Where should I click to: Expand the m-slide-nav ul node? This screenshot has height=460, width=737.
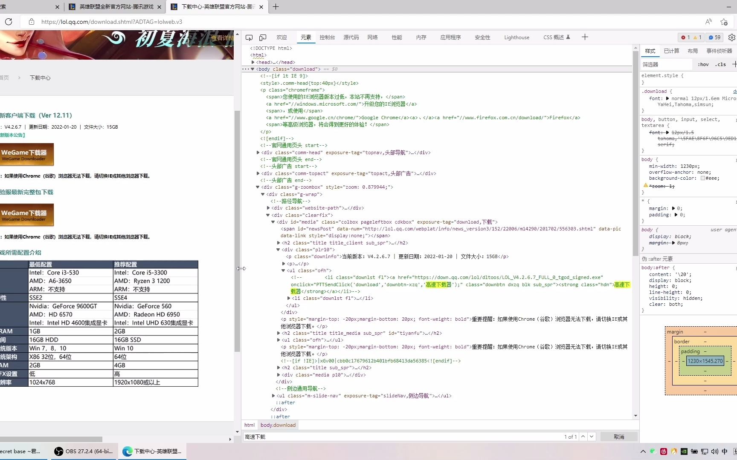(273, 396)
